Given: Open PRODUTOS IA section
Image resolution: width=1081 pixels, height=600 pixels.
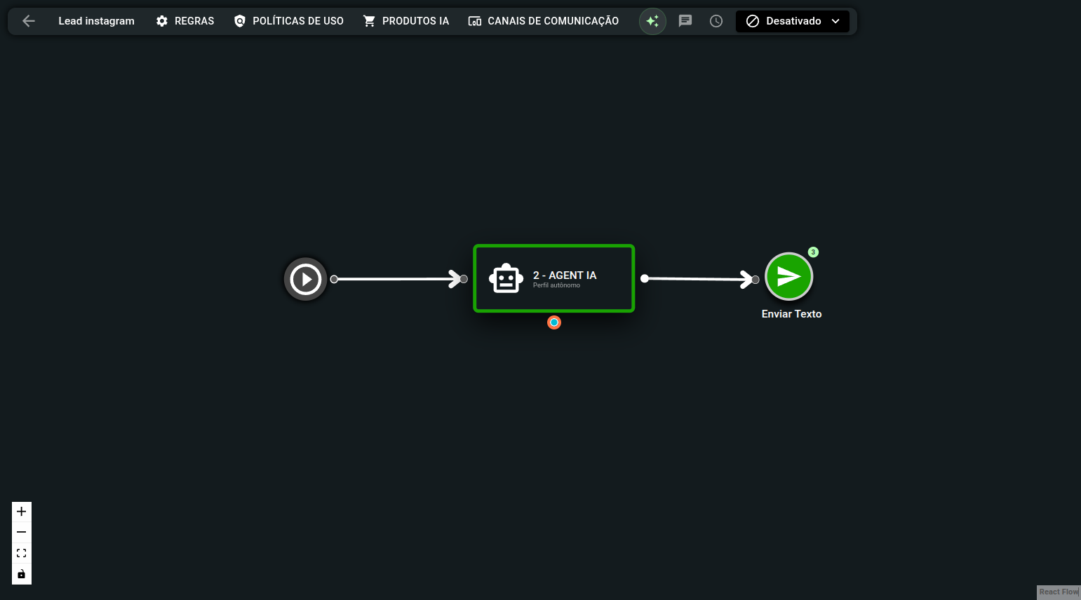Looking at the screenshot, I should 406,21.
